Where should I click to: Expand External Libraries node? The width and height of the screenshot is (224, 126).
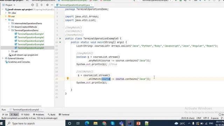pos(3,58)
